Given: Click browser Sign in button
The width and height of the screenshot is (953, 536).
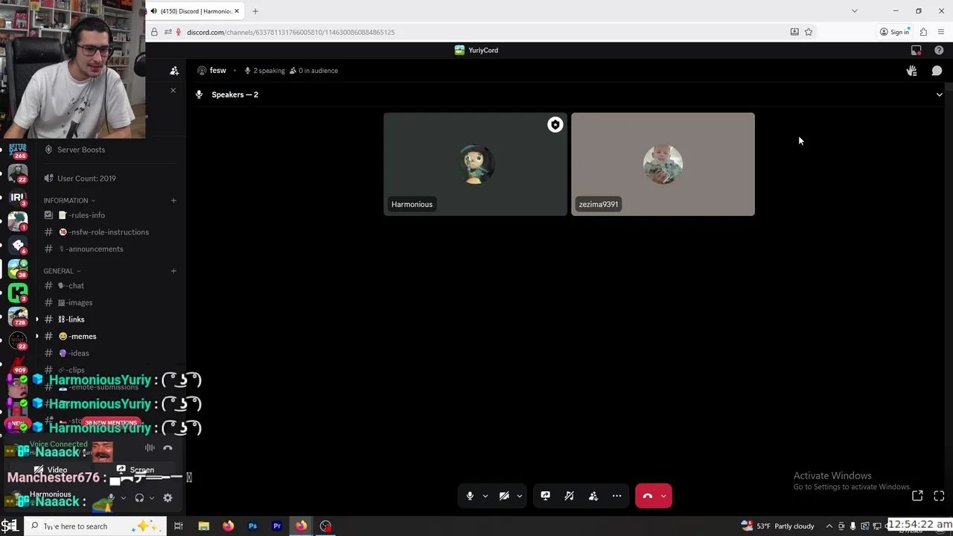Looking at the screenshot, I should tap(894, 32).
